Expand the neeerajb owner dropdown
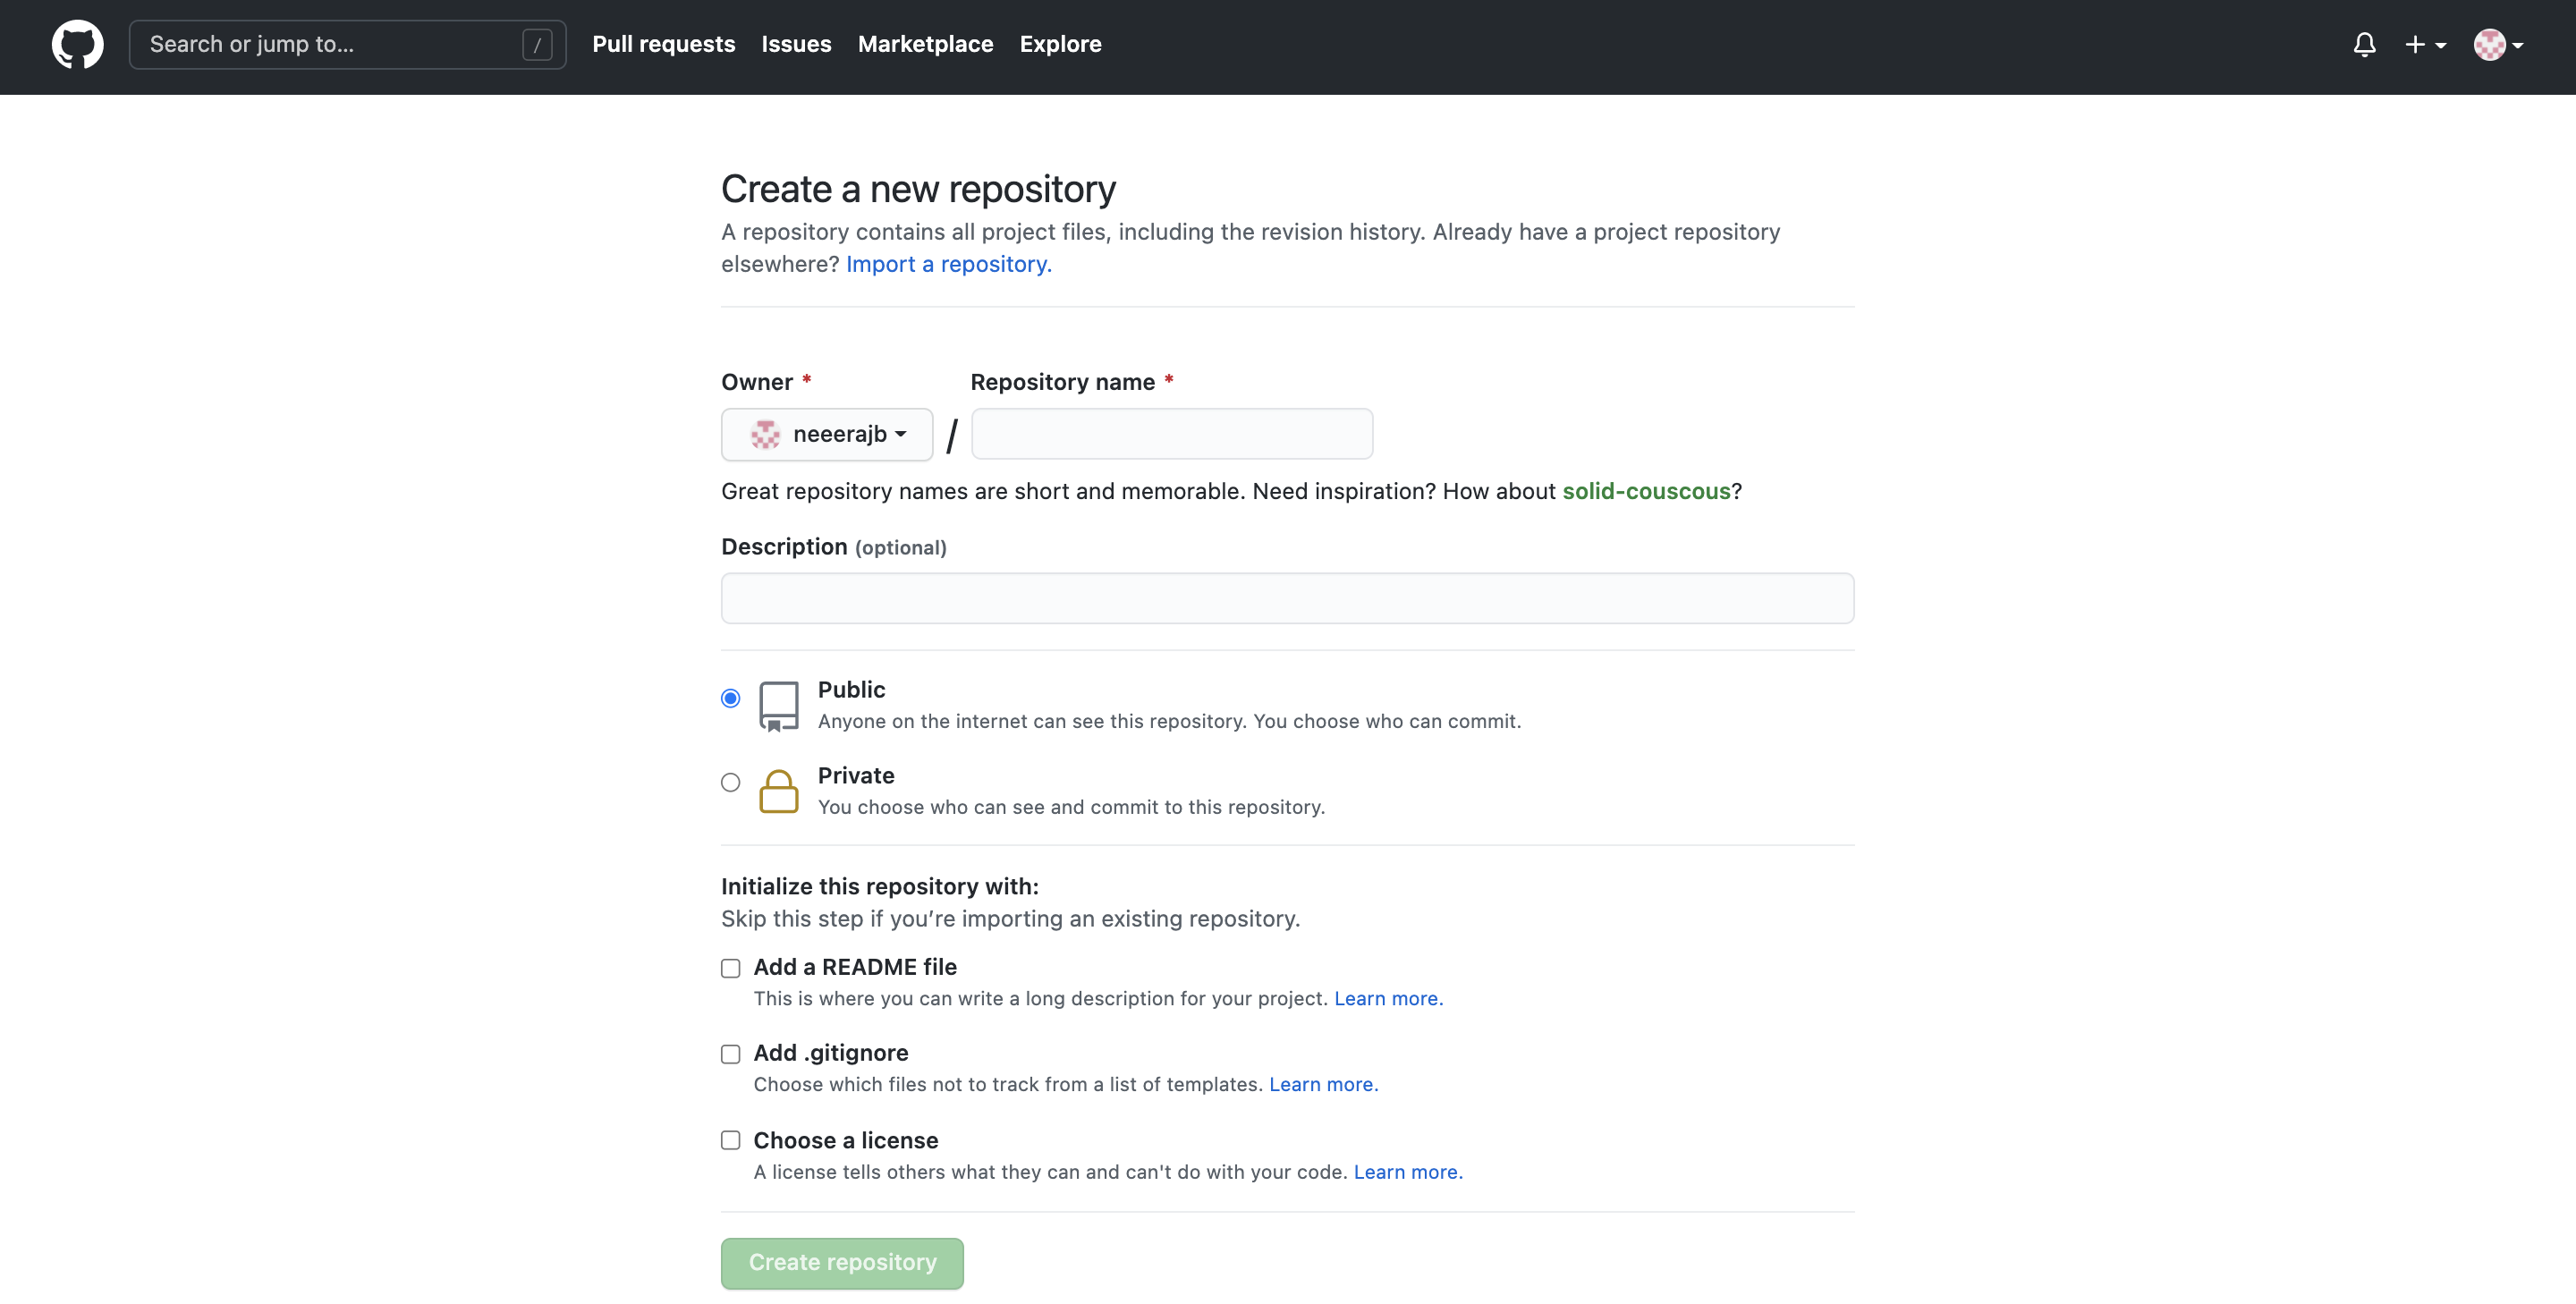The image size is (2576, 1304). tap(827, 434)
